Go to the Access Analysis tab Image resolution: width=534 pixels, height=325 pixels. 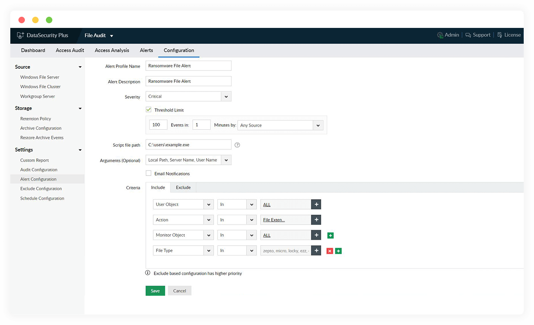pos(112,50)
